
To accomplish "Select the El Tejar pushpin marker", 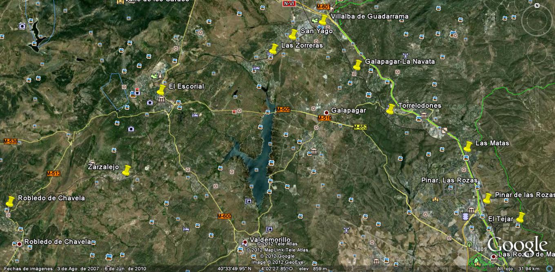I will (520, 217).
